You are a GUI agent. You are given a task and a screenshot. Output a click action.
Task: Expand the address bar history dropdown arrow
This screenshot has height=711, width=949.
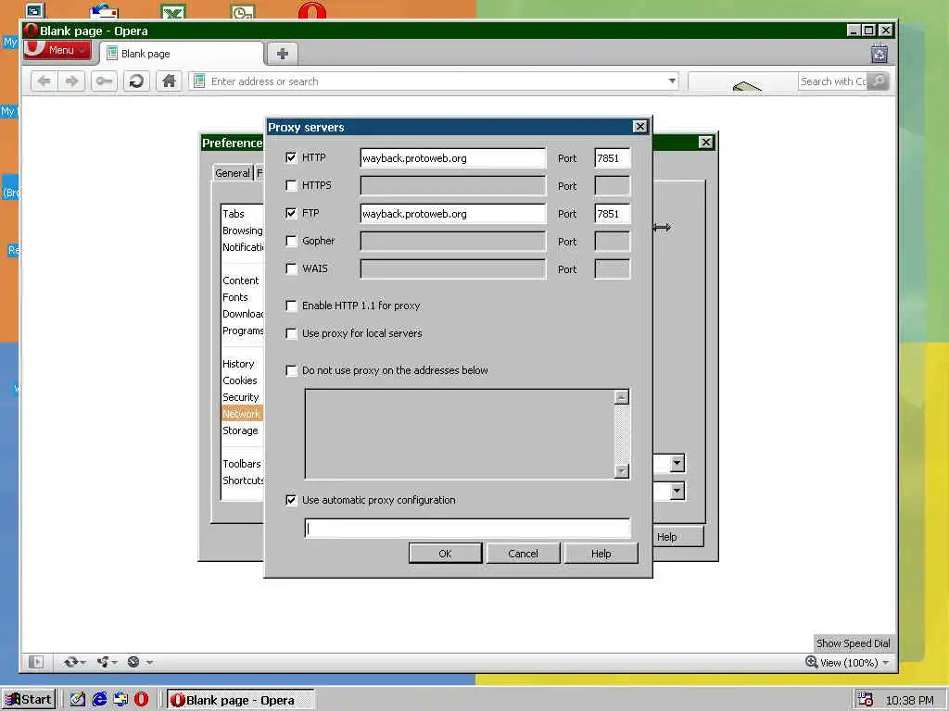tap(672, 81)
